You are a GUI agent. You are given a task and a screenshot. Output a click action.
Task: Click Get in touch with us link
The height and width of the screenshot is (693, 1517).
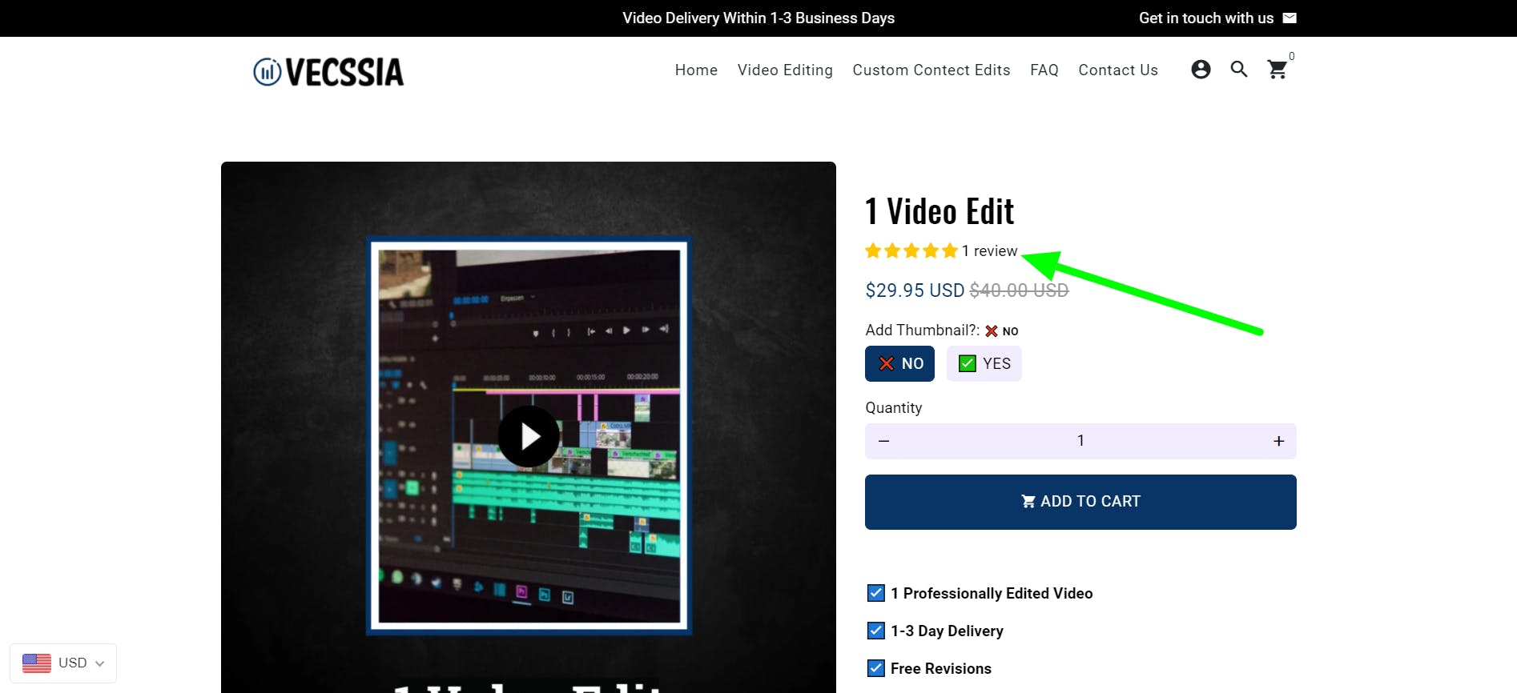tap(1205, 18)
